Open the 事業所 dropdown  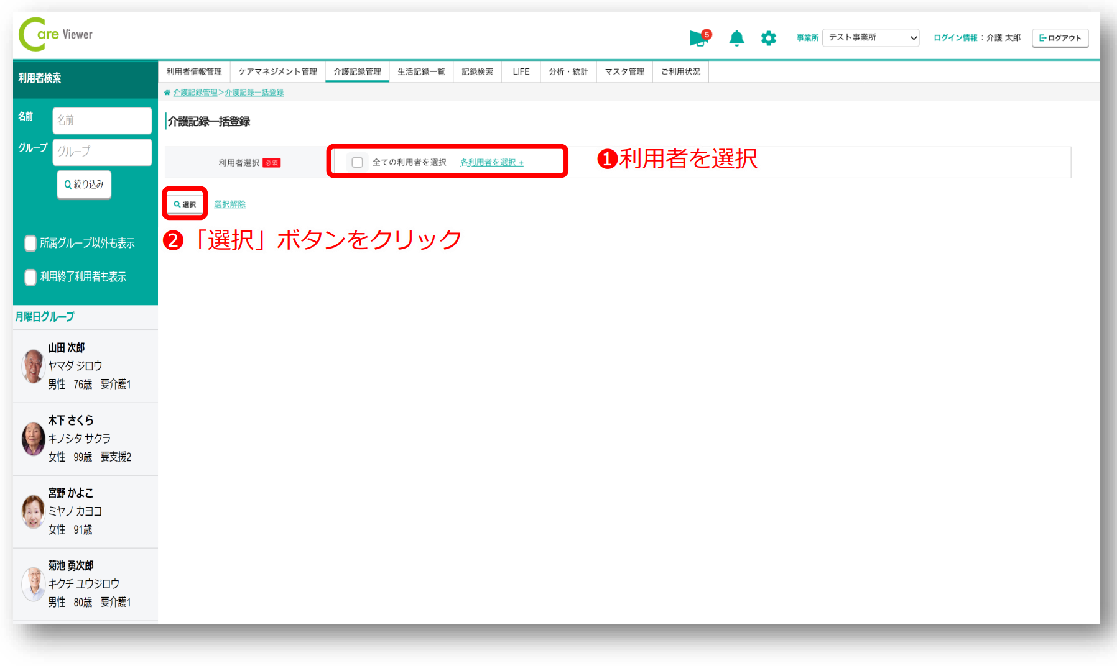870,38
